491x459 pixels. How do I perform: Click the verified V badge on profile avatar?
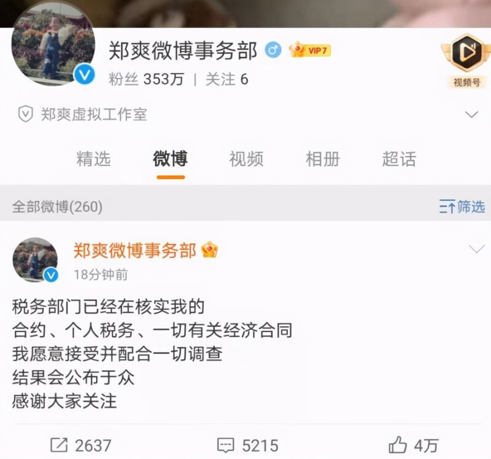85,75
